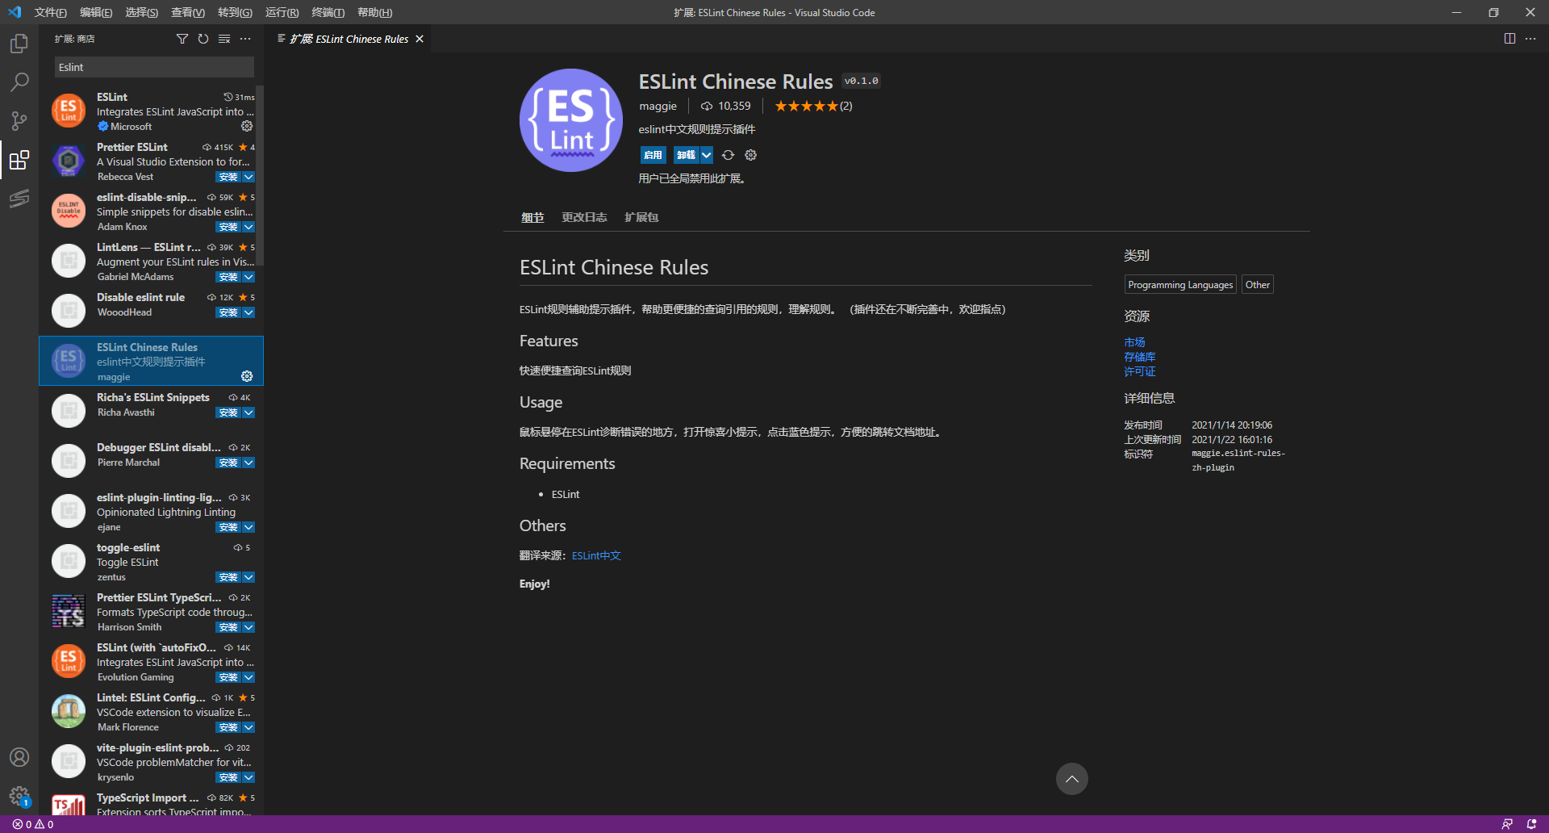Click sync icon beside uninstall button
Image resolution: width=1549 pixels, height=833 pixels.
point(728,155)
